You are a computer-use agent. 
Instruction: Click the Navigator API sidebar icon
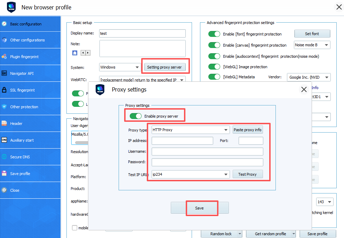pyautogui.click(x=4, y=73)
